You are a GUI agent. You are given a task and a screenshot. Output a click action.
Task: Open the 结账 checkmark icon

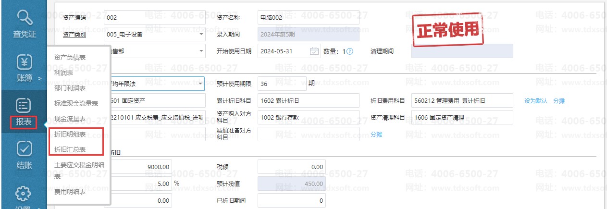tap(24, 149)
